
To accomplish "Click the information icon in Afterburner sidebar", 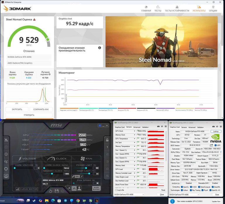I will [x=6, y=154].
